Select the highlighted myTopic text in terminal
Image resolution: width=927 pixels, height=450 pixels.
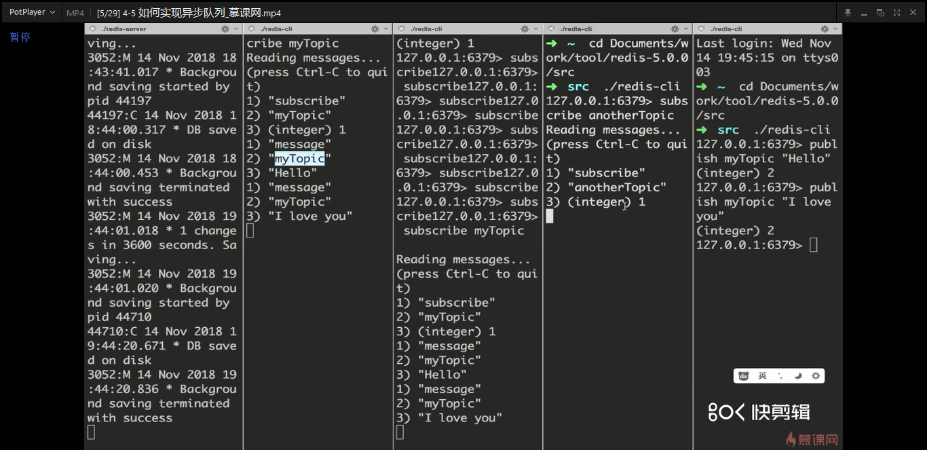(299, 159)
